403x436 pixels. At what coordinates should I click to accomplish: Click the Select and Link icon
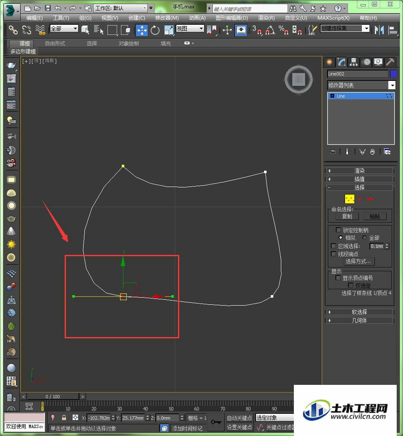tap(13, 30)
